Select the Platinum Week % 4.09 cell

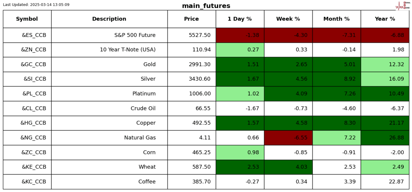point(288,94)
